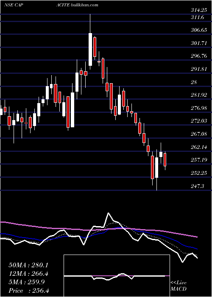Click the tallest white candle near the peak
The image size is (212, 297).
coord(90,50)
